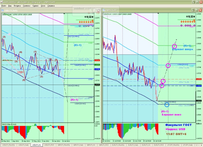Viewport: 203px width, 147px height.
Task: Switch to the EURLFX,M15 chart tab
Action: 159,145
